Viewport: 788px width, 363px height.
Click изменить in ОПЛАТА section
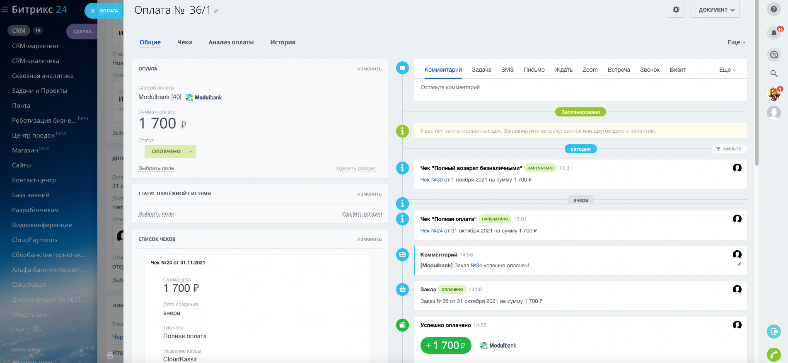tap(369, 69)
